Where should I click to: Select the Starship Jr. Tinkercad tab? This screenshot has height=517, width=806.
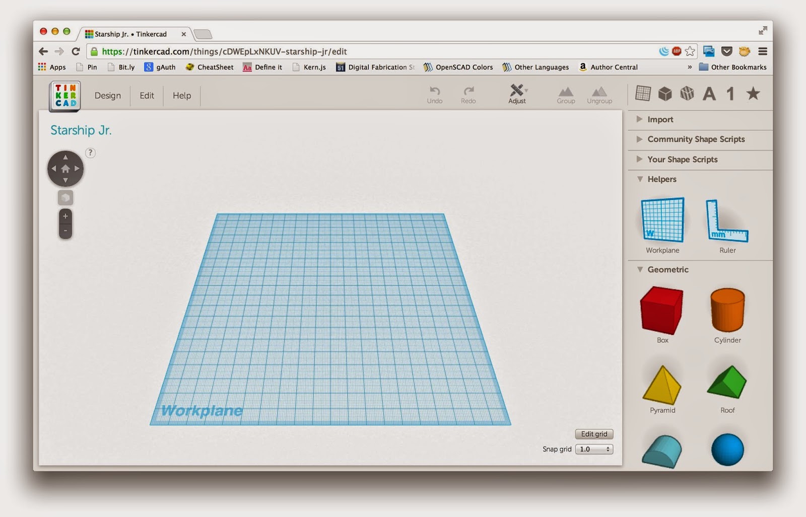(x=134, y=34)
